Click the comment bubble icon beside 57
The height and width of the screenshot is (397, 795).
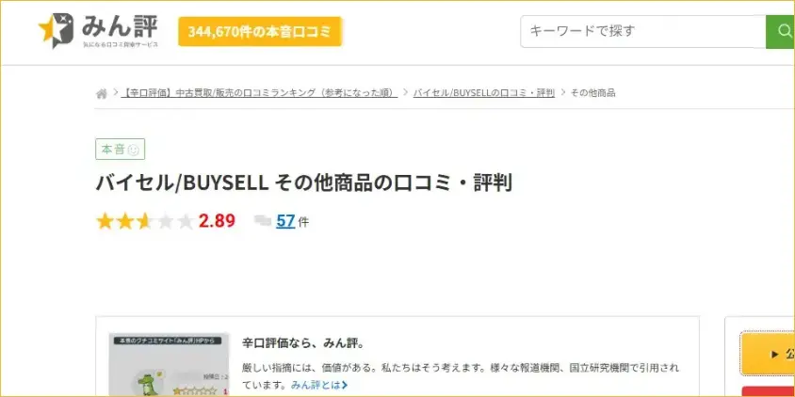click(x=262, y=221)
